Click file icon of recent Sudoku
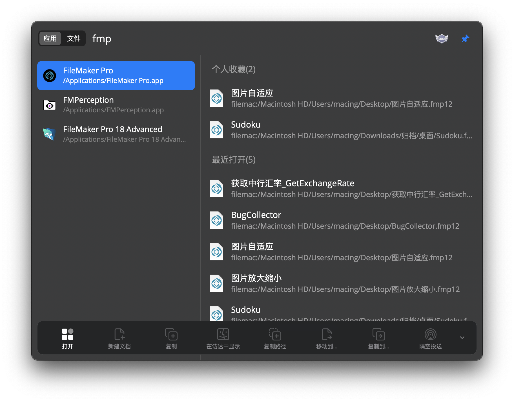 (217, 313)
